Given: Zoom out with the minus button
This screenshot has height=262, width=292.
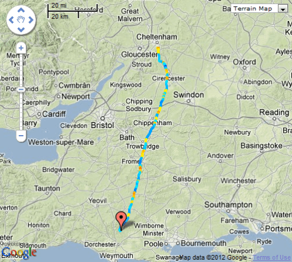Looking at the screenshot, I should pos(21,136).
